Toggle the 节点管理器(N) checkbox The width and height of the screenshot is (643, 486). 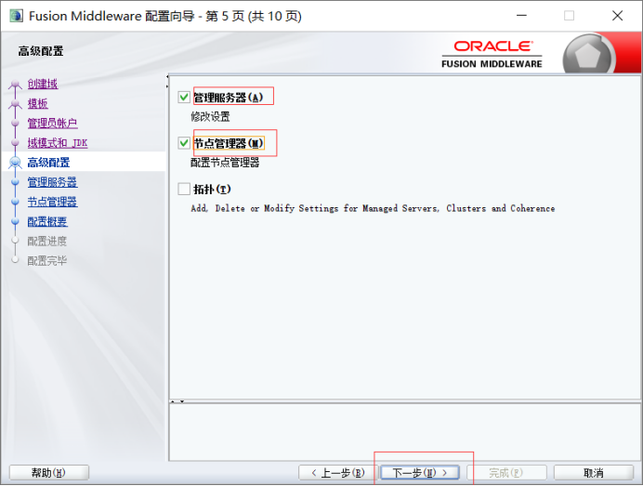point(184,143)
